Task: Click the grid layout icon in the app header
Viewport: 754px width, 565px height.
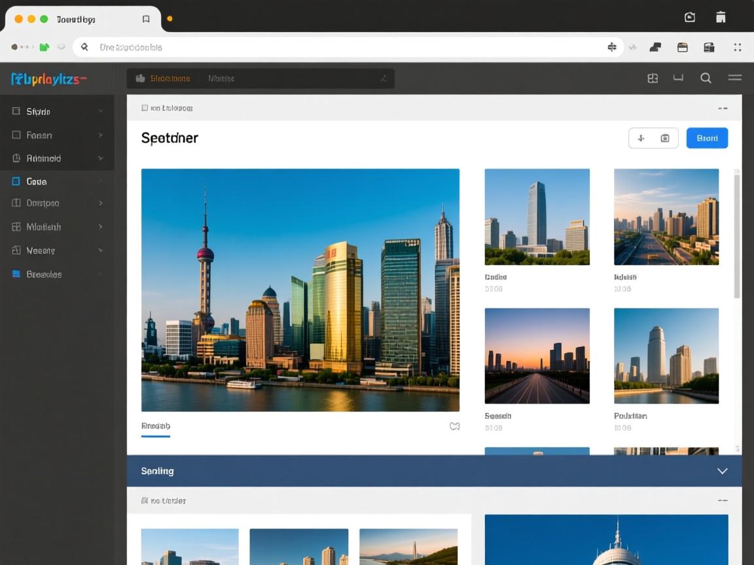Action: [653, 78]
